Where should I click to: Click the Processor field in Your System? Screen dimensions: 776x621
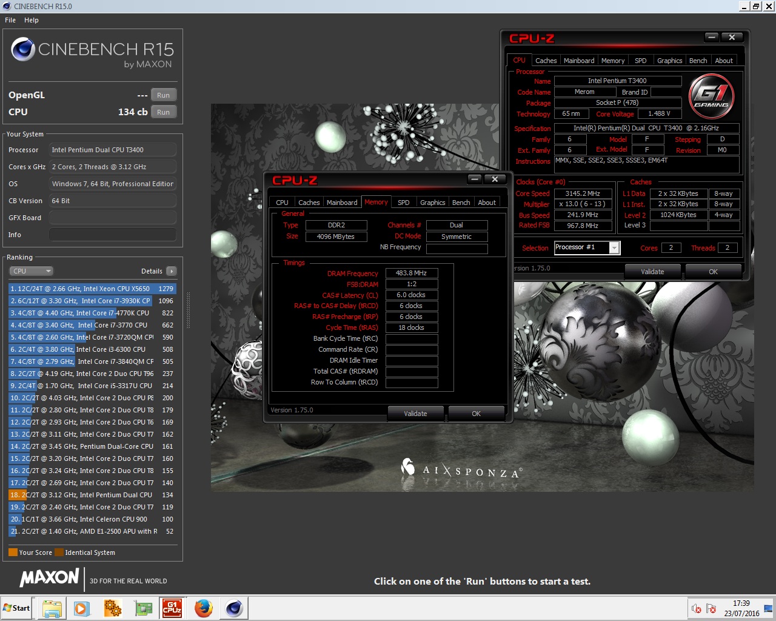pos(113,150)
